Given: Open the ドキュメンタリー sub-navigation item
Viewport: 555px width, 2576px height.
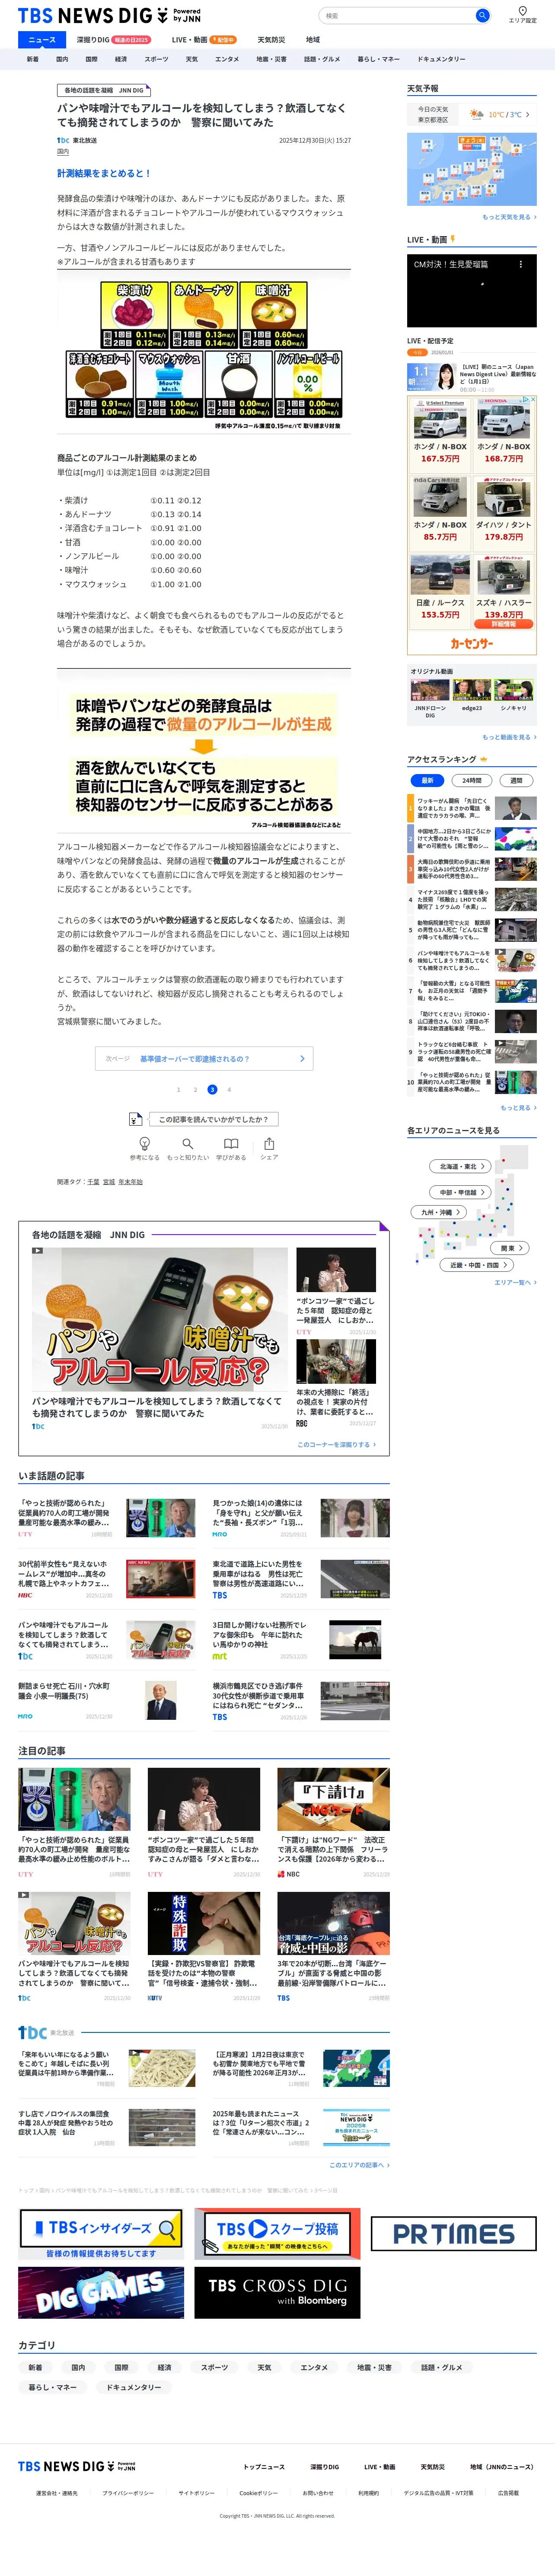Looking at the screenshot, I should pos(441,59).
